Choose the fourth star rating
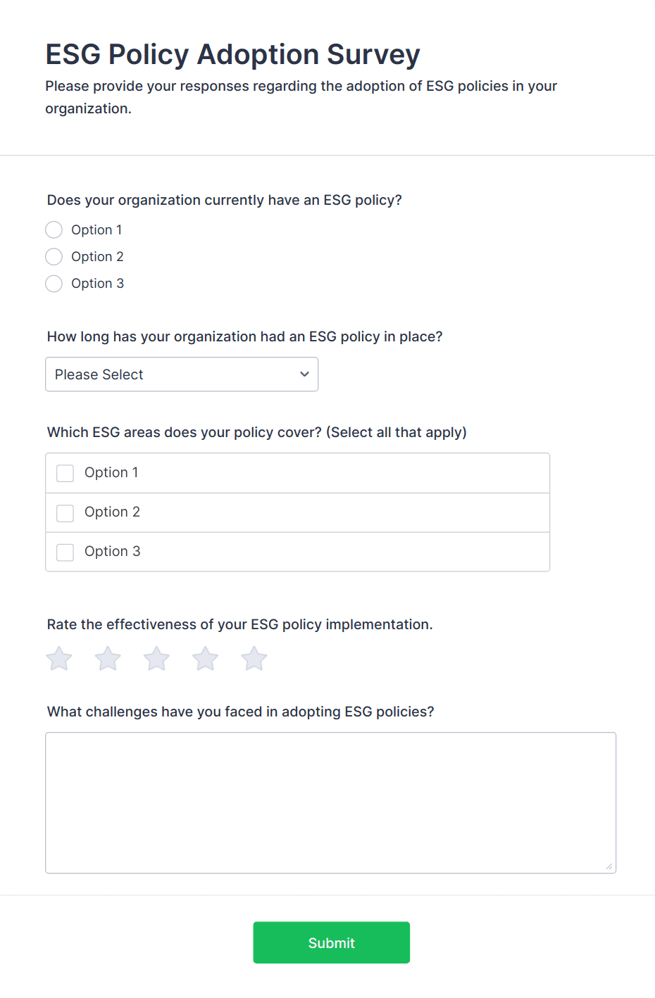 [x=206, y=659]
